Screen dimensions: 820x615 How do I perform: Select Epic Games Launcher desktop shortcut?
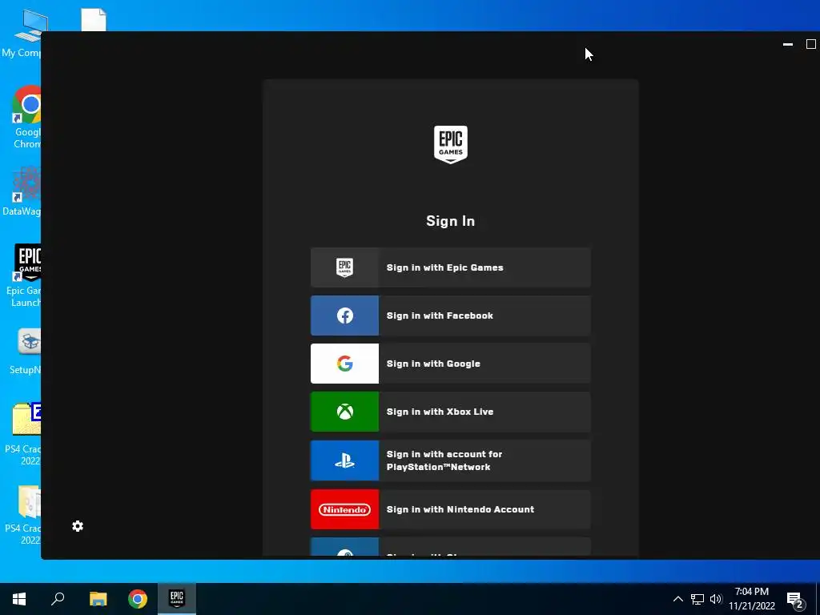23,275
